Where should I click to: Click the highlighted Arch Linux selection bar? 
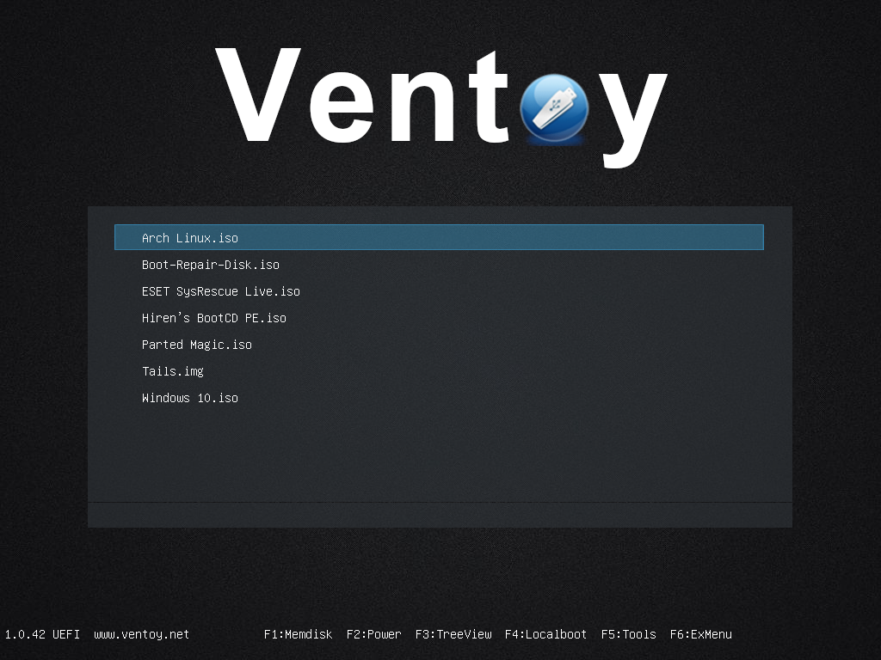(x=438, y=237)
